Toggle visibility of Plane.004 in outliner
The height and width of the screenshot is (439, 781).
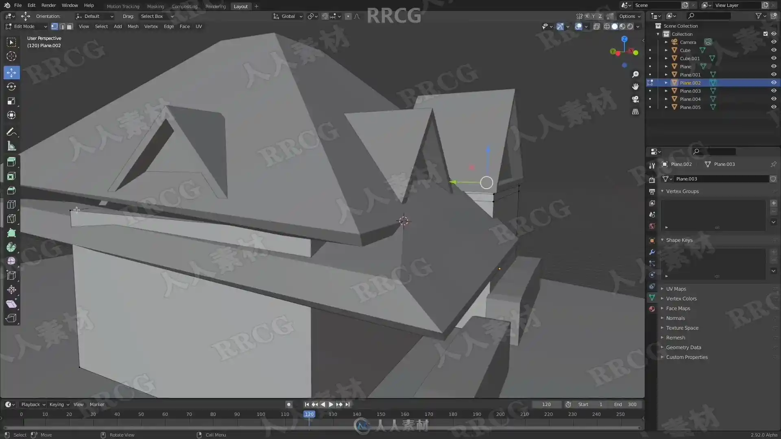coord(774,99)
